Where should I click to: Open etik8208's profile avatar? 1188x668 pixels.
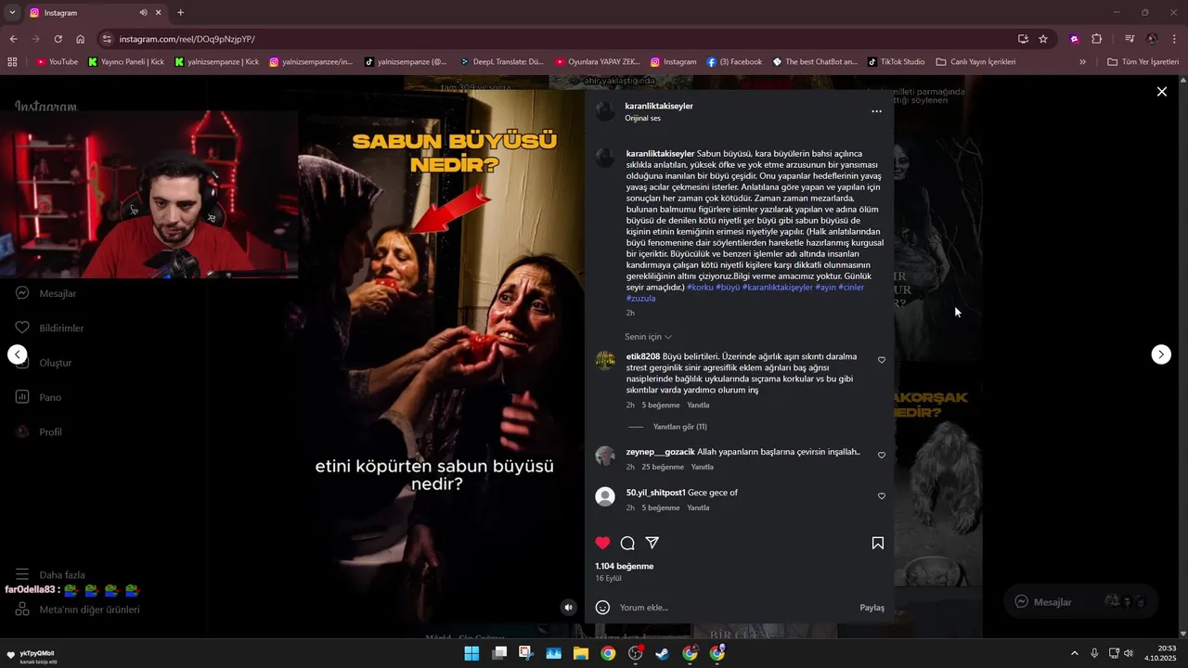coord(605,361)
